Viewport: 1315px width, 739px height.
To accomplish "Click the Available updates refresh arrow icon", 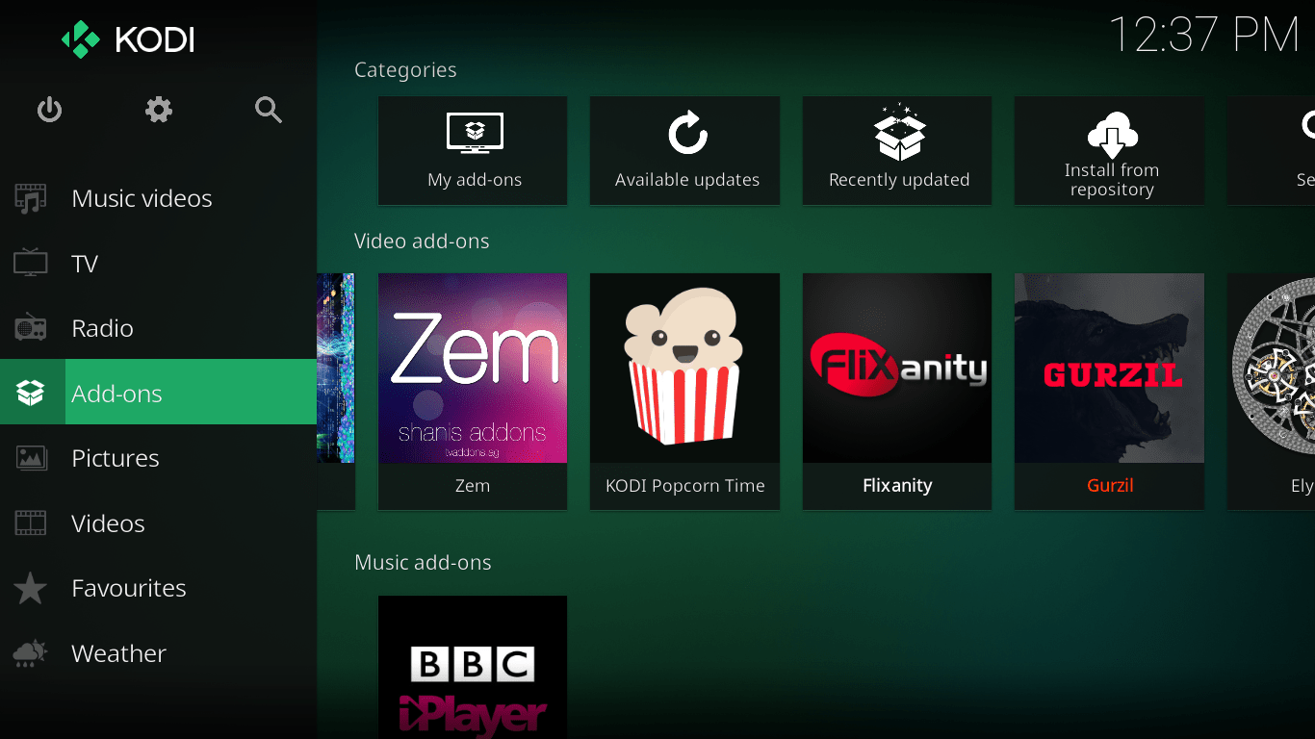I will click(x=687, y=133).
